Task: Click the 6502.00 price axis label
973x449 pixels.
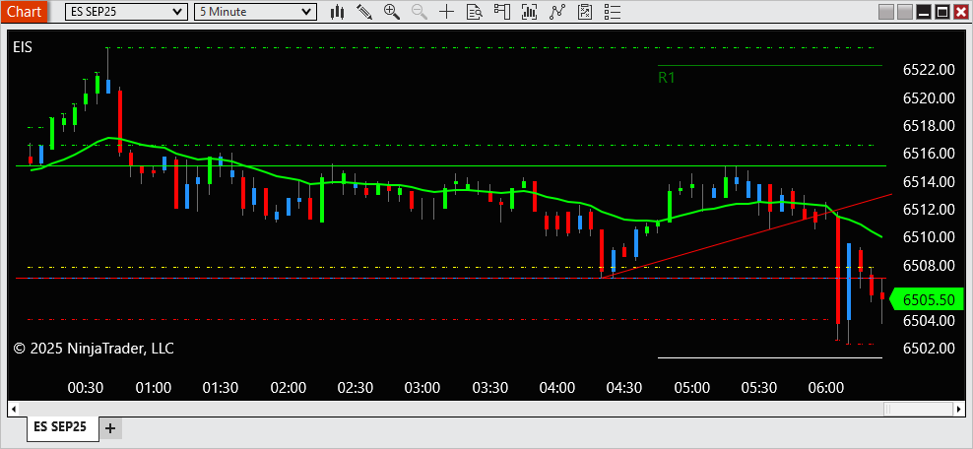Action: [929, 348]
